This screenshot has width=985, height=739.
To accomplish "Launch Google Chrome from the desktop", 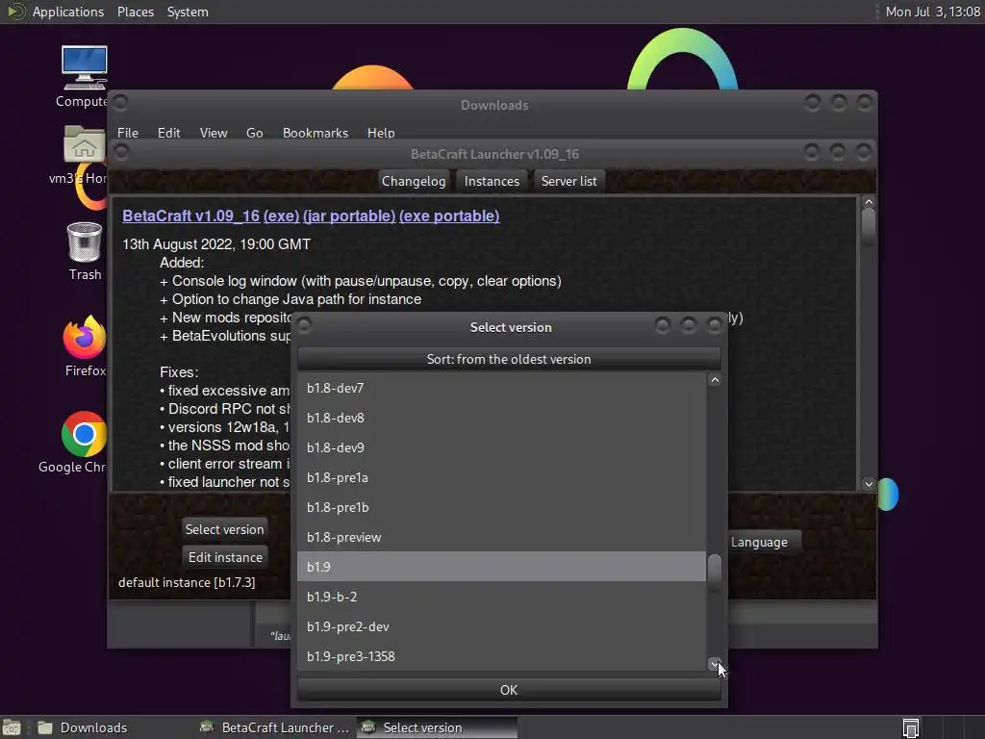I will click(84, 434).
